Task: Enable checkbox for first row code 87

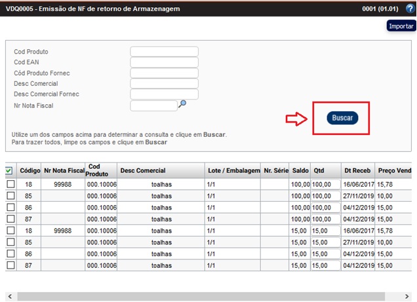Action: click(10, 219)
